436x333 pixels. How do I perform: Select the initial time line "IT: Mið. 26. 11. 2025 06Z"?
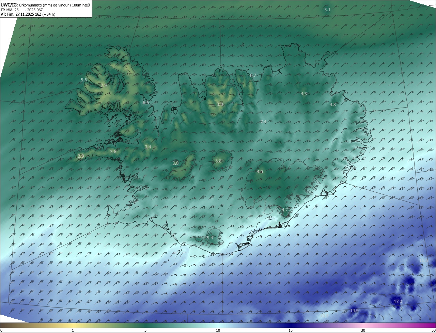point(22,10)
